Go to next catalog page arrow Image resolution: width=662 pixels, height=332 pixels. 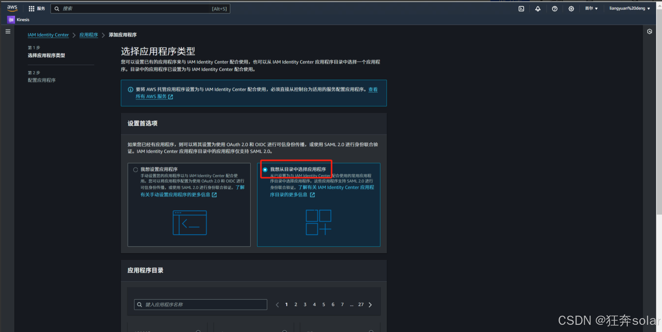click(x=370, y=305)
